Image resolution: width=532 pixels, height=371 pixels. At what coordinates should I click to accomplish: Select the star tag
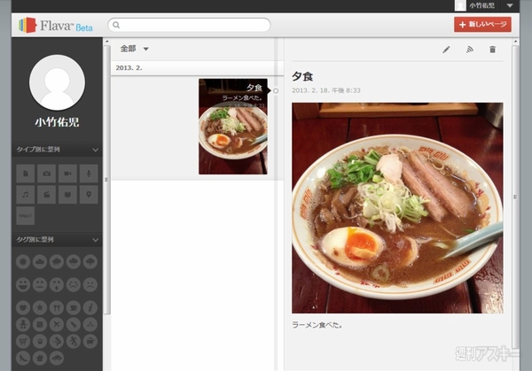click(x=40, y=307)
